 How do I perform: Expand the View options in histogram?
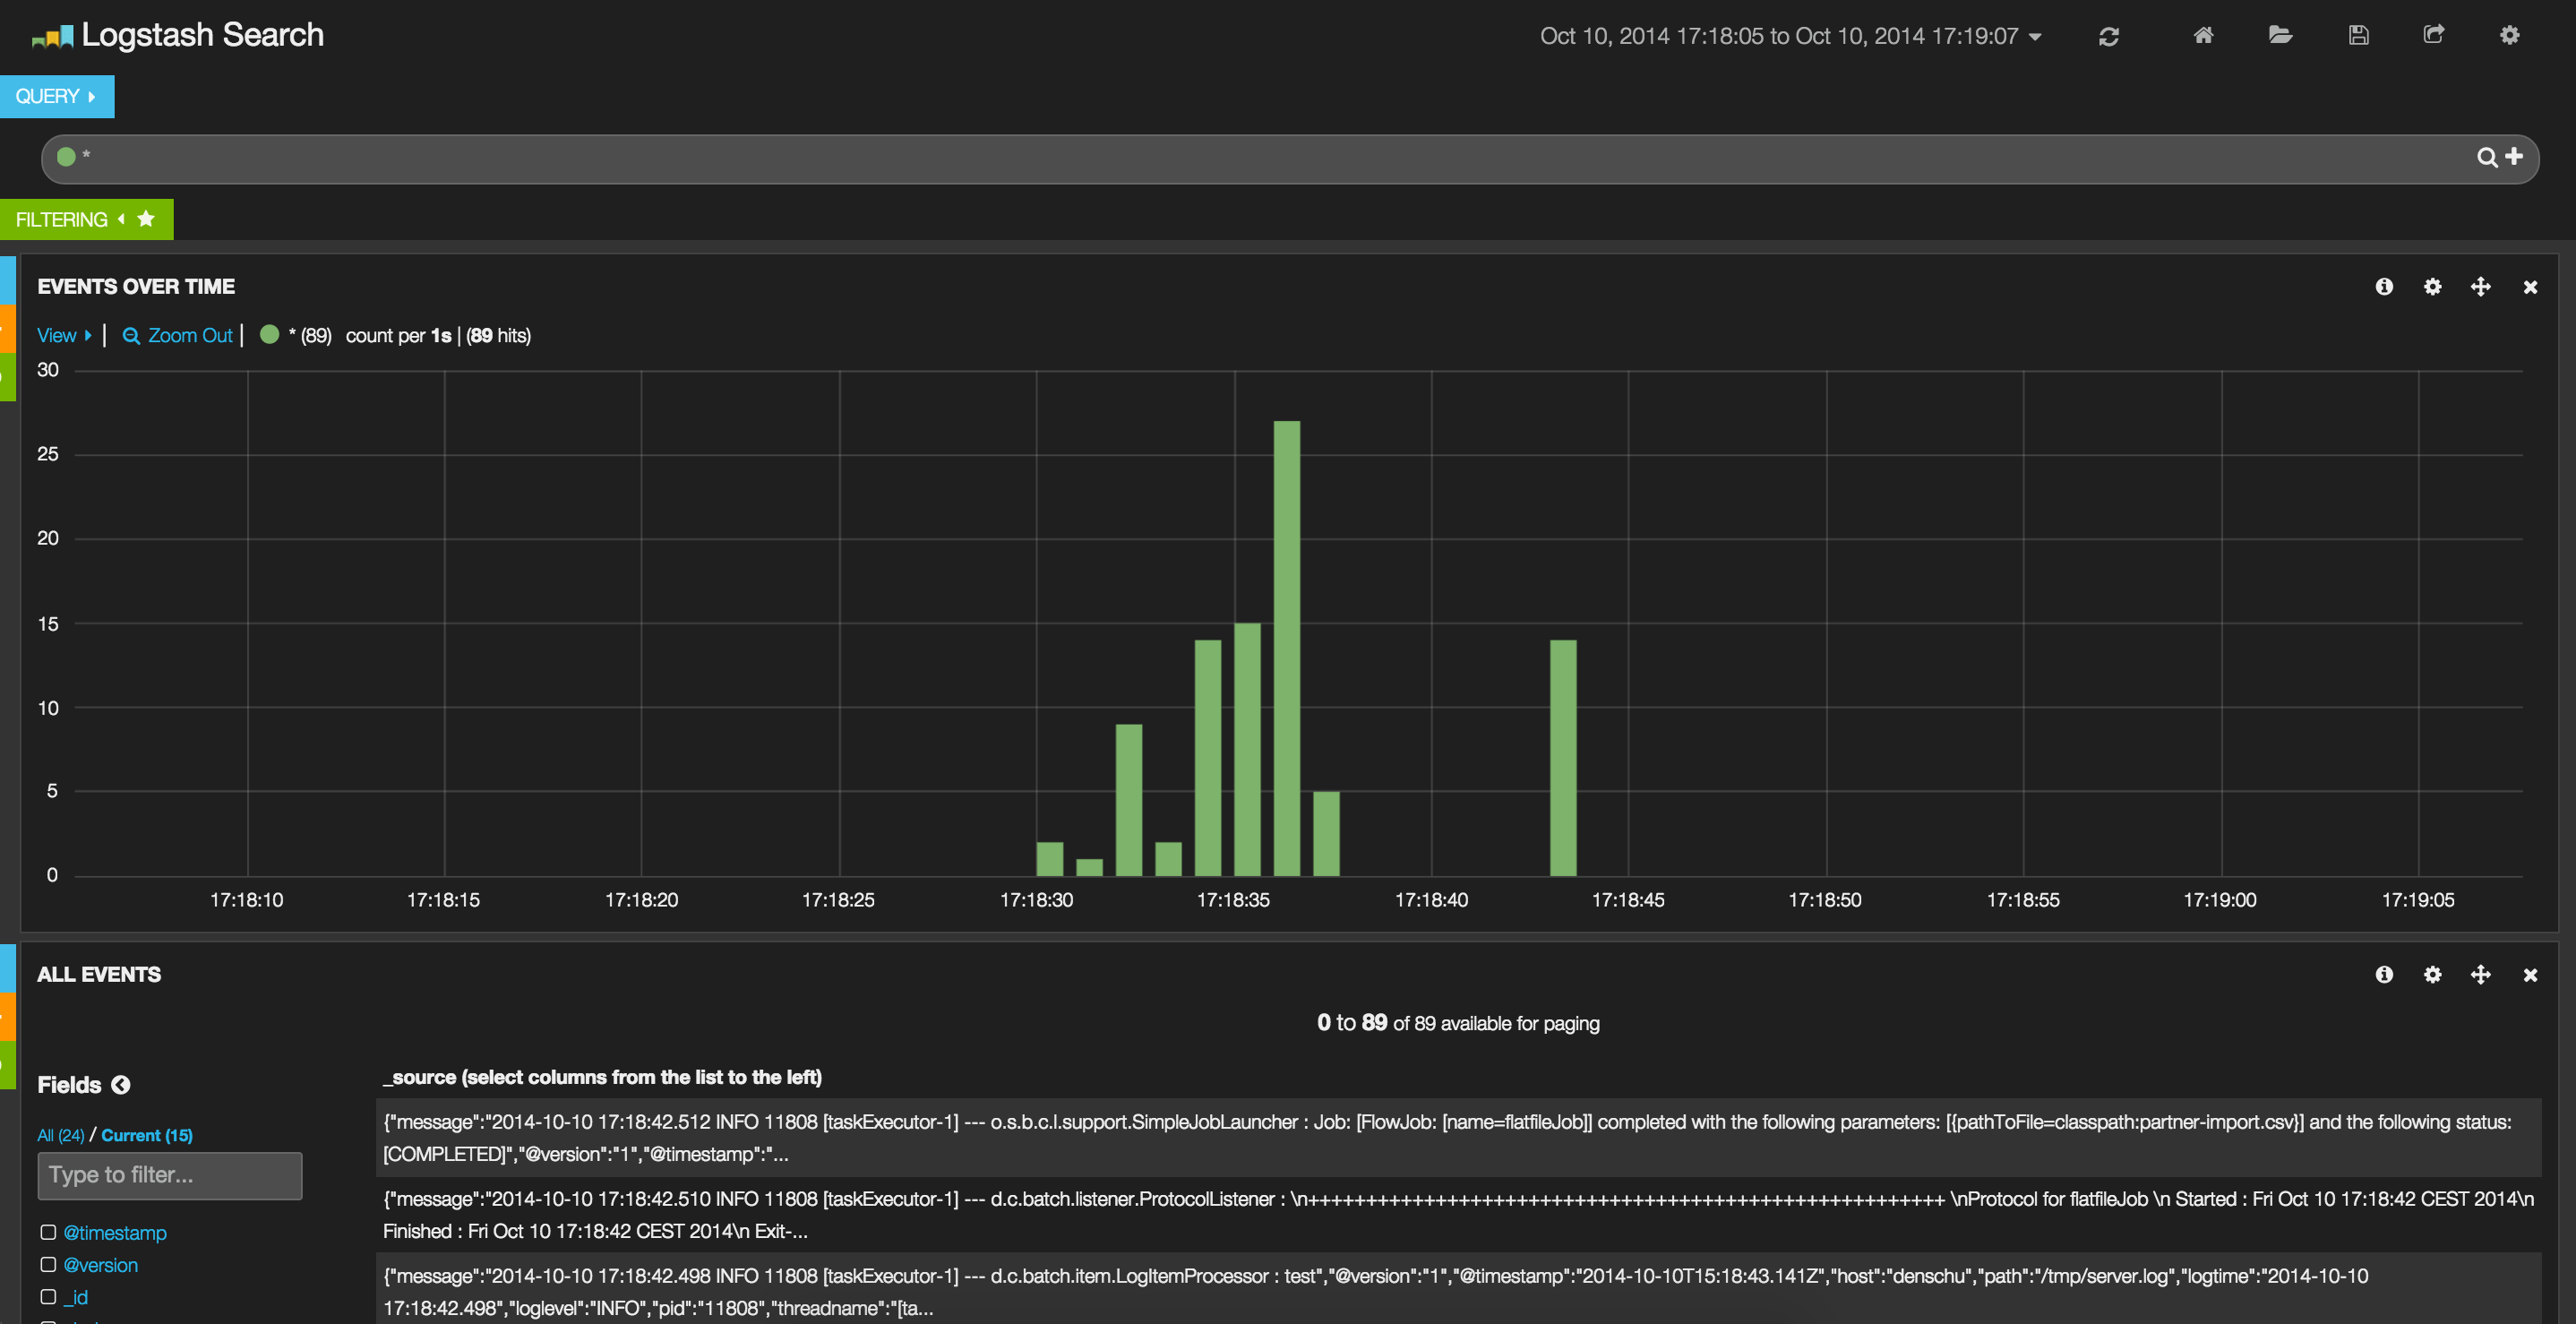63,336
